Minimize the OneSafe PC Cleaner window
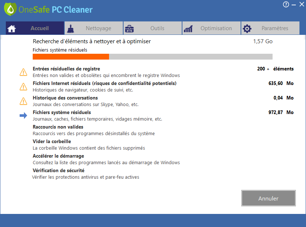Screen dimensions: 306x227 pyautogui.click(x=294, y=5)
